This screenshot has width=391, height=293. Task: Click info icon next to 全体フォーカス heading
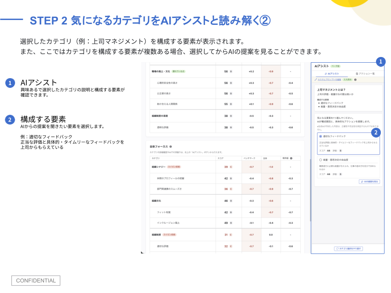tap(171, 147)
